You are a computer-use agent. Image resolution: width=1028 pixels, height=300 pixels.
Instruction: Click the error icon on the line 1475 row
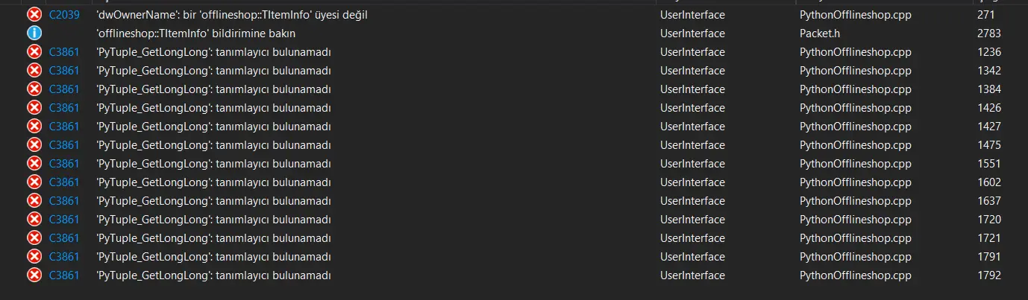34,145
